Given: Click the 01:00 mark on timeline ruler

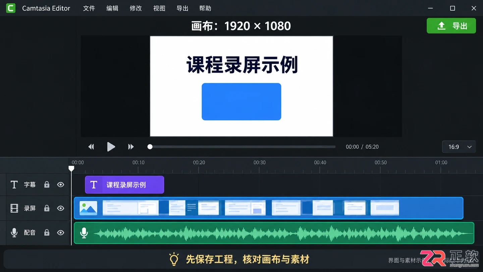Looking at the screenshot, I should coord(441,163).
